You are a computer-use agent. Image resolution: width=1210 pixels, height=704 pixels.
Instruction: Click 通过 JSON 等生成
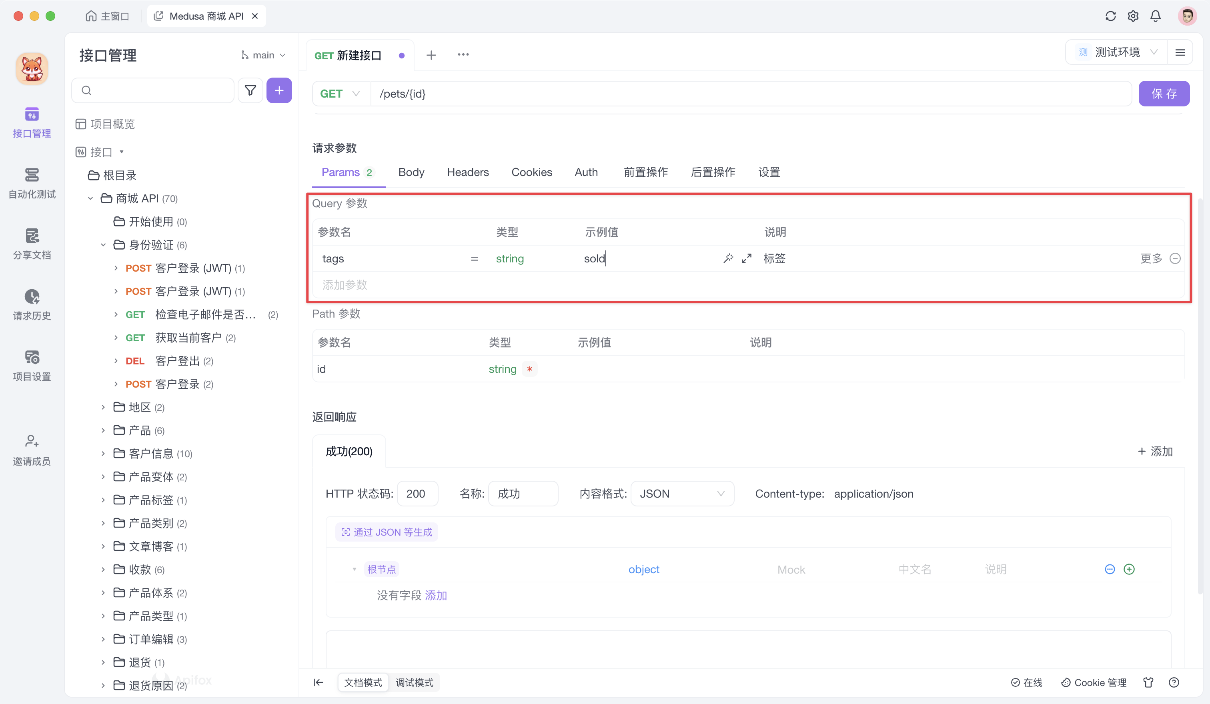(386, 532)
